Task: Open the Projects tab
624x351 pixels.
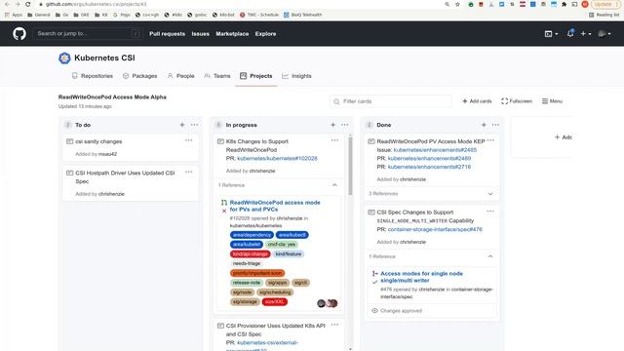Action: tap(255, 76)
